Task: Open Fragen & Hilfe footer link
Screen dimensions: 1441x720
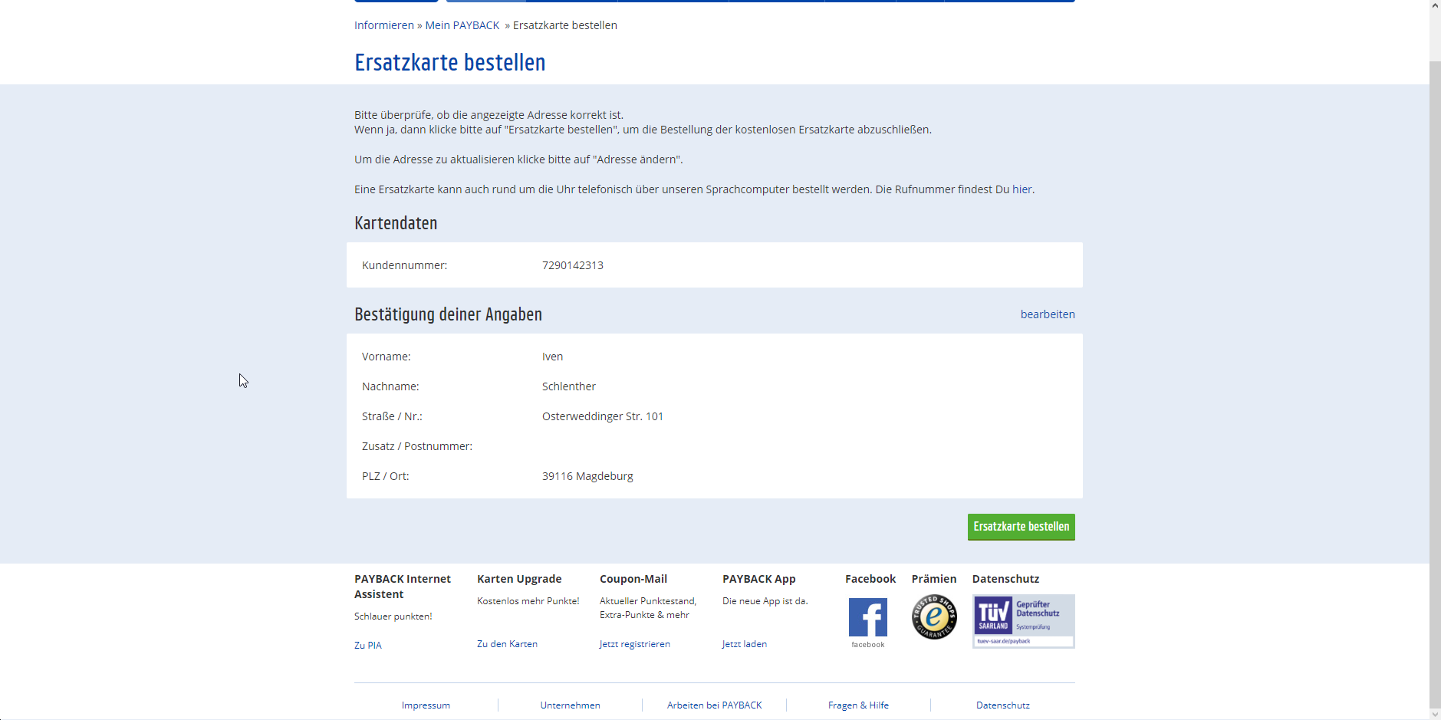Action: tap(858, 705)
